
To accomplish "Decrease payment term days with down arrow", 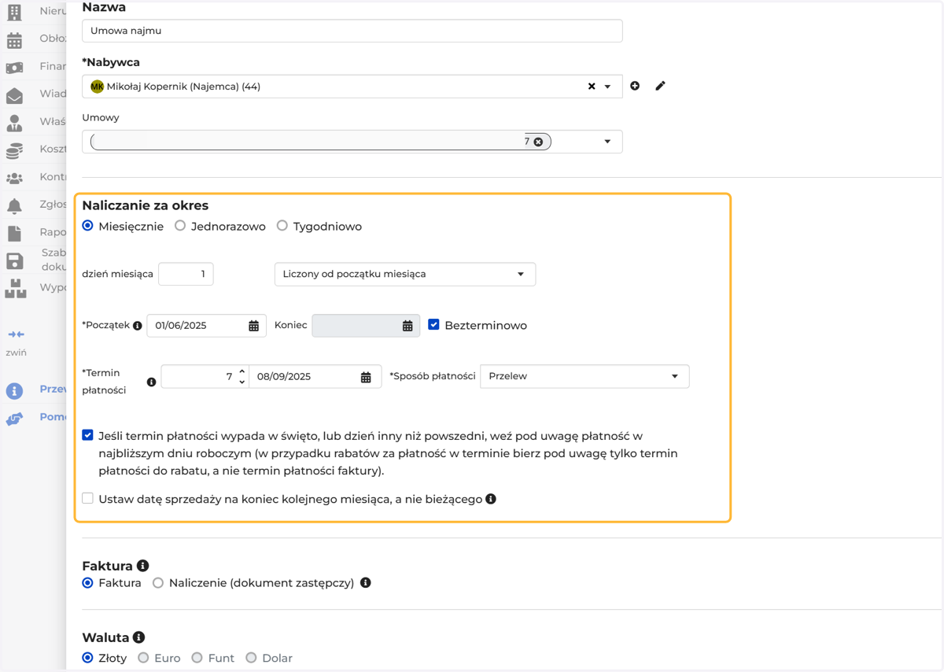I will tap(242, 382).
